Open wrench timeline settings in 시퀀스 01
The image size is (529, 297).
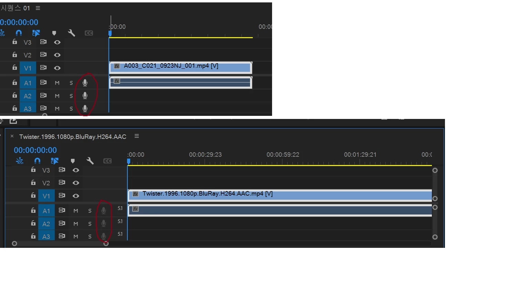click(x=72, y=33)
